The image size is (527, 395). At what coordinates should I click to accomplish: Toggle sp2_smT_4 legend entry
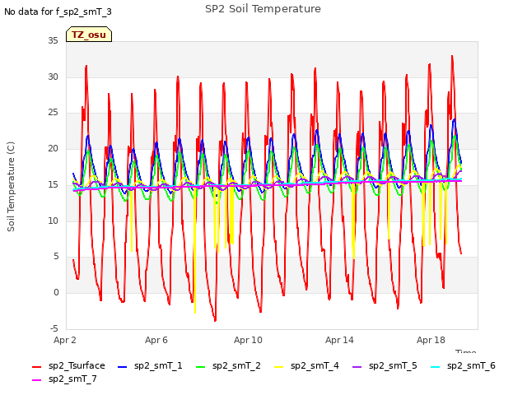[306, 365]
